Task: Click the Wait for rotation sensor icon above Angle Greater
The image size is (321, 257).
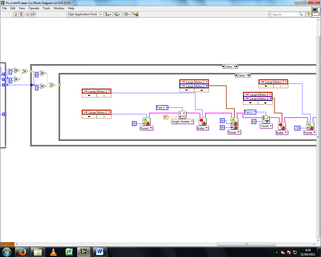Action: pos(182,115)
